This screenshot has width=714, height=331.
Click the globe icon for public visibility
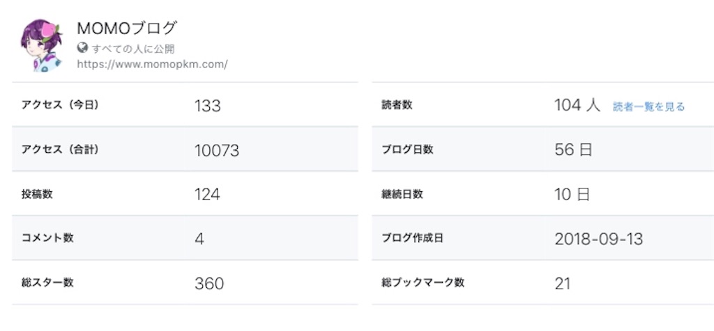82,48
